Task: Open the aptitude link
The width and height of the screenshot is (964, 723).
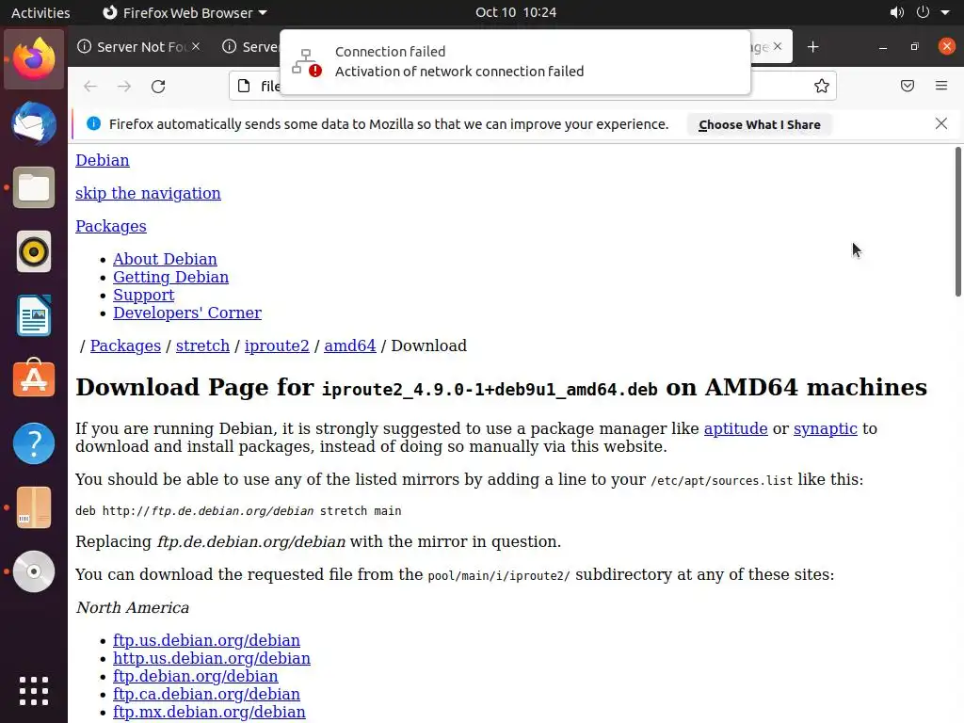Action: (736, 428)
